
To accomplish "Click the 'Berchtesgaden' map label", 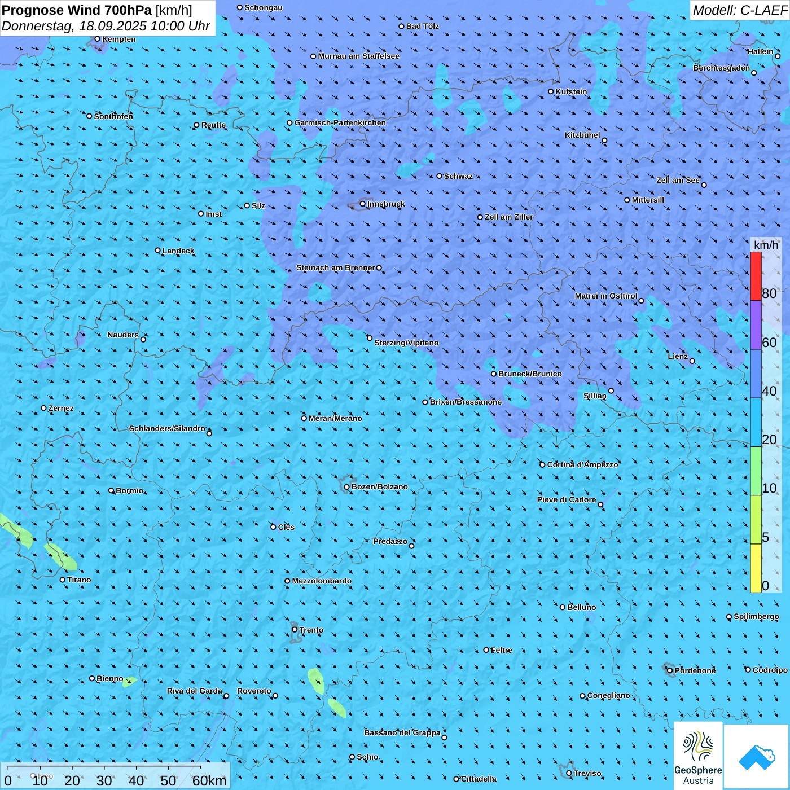I will tap(722, 68).
